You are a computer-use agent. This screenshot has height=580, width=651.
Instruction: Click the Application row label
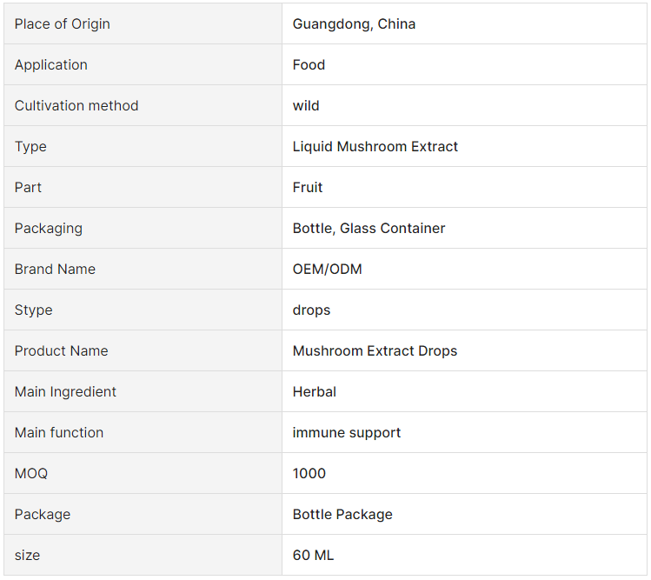[51, 65]
